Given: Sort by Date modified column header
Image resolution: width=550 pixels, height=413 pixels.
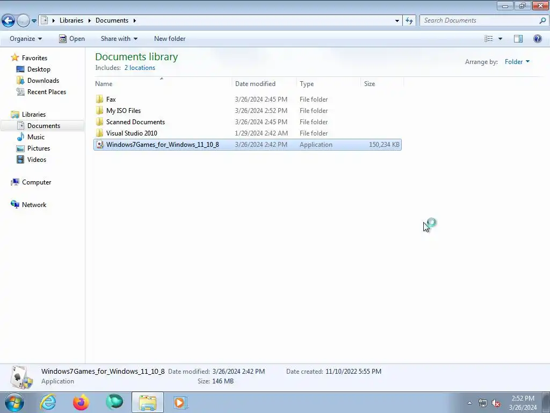Looking at the screenshot, I should [x=264, y=83].
